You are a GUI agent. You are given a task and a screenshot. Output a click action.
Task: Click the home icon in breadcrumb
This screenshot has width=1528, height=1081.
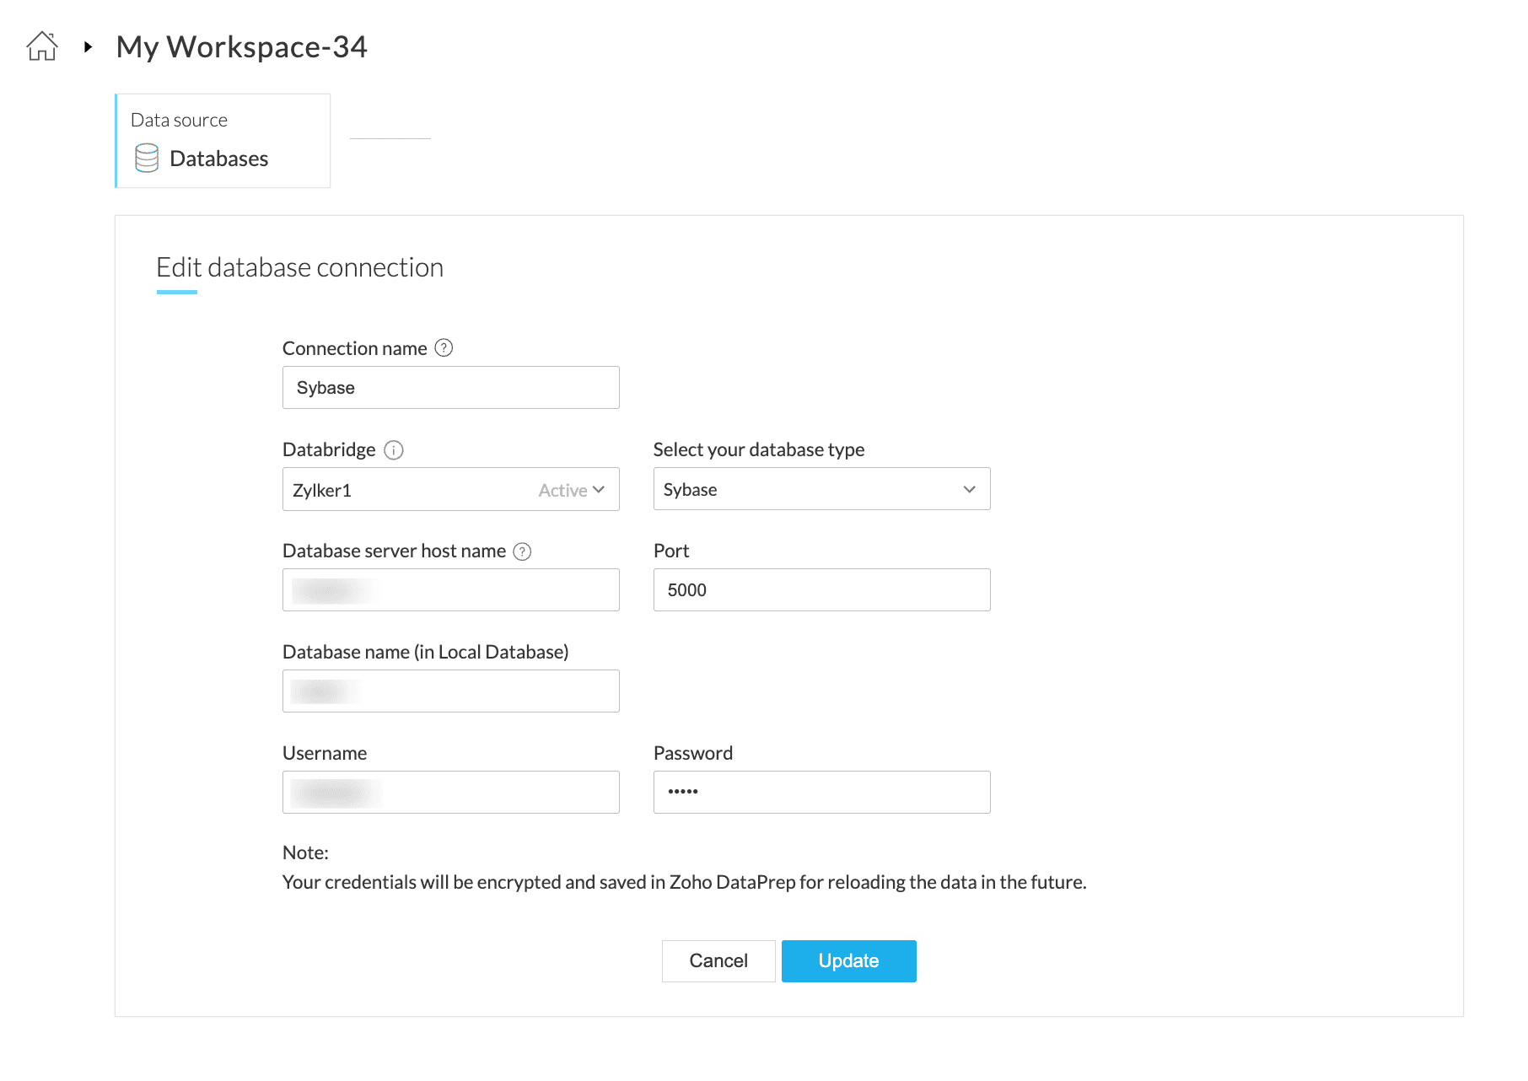[42, 46]
